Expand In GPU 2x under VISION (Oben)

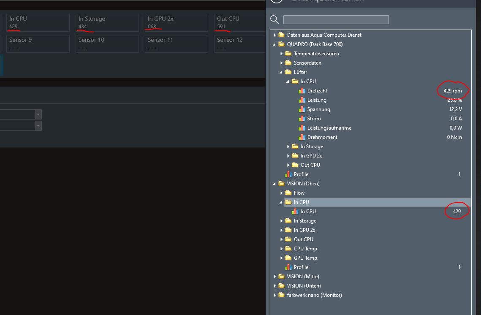[x=281, y=230]
